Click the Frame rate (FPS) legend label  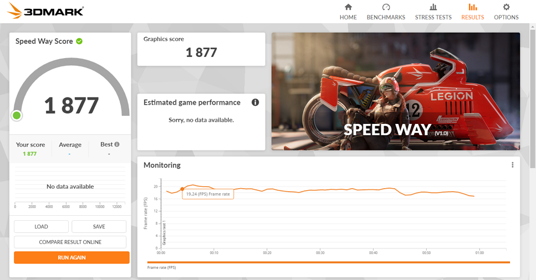coord(161,268)
